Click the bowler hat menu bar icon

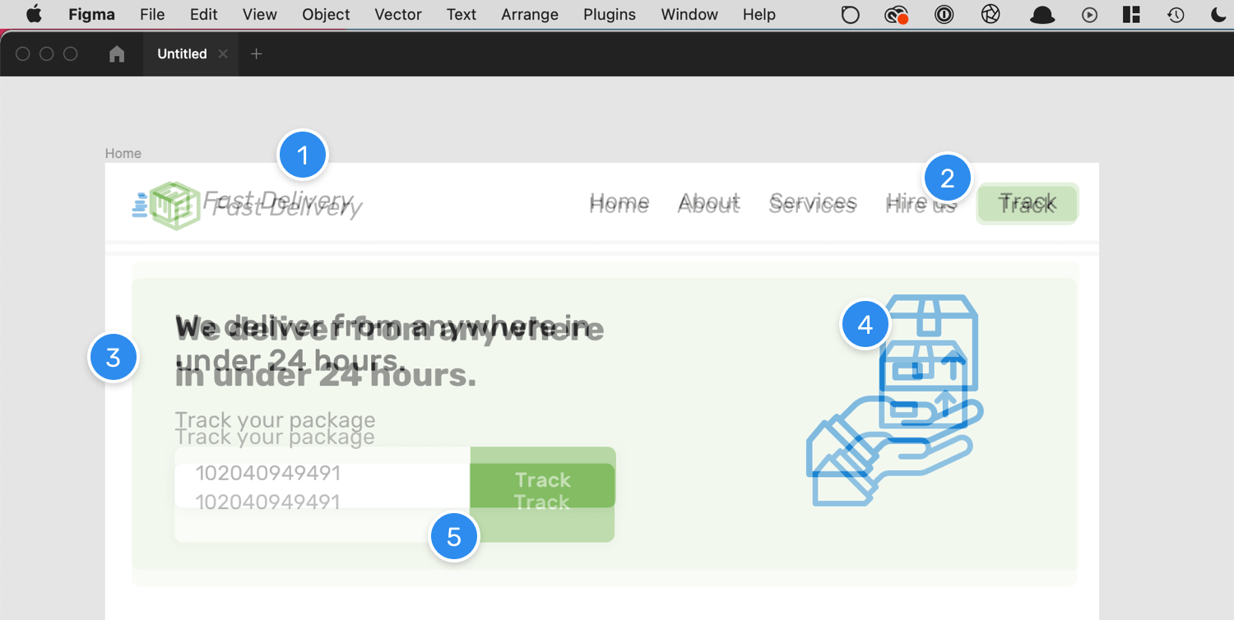coord(1042,15)
